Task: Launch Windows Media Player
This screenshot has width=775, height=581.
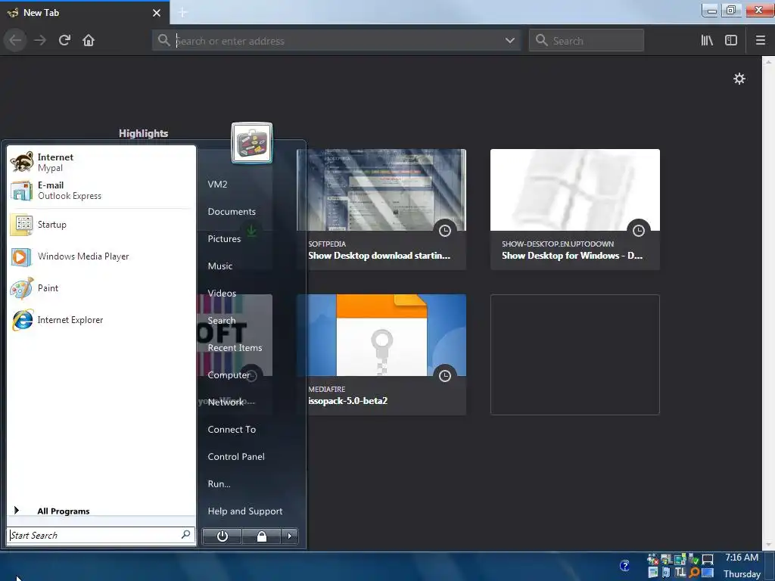Action: coord(101,256)
